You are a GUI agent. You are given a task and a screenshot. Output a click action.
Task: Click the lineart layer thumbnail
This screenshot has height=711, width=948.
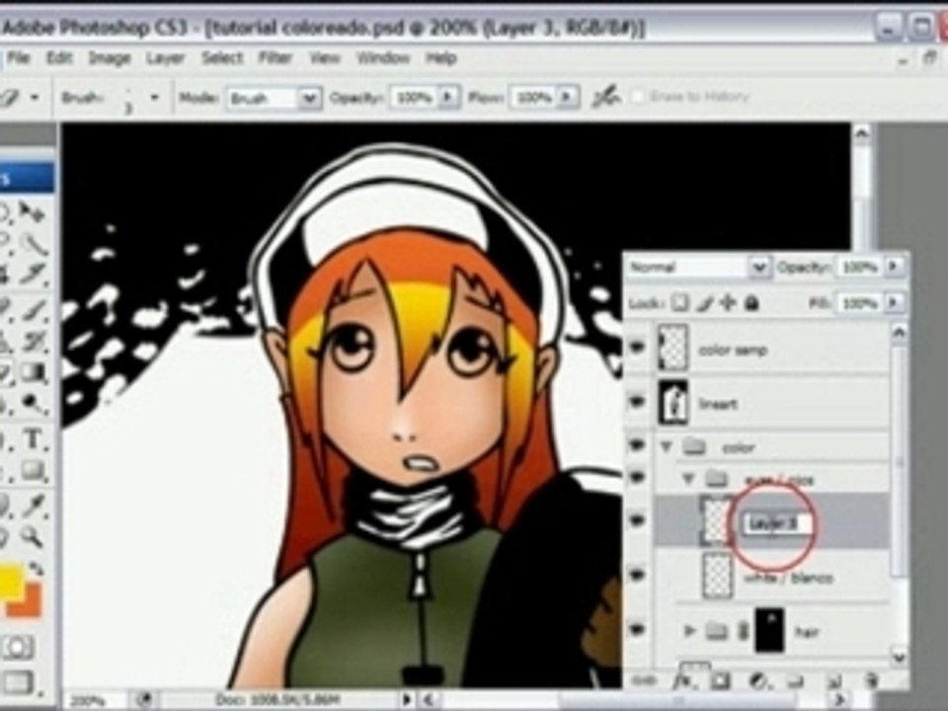pyautogui.click(x=673, y=402)
